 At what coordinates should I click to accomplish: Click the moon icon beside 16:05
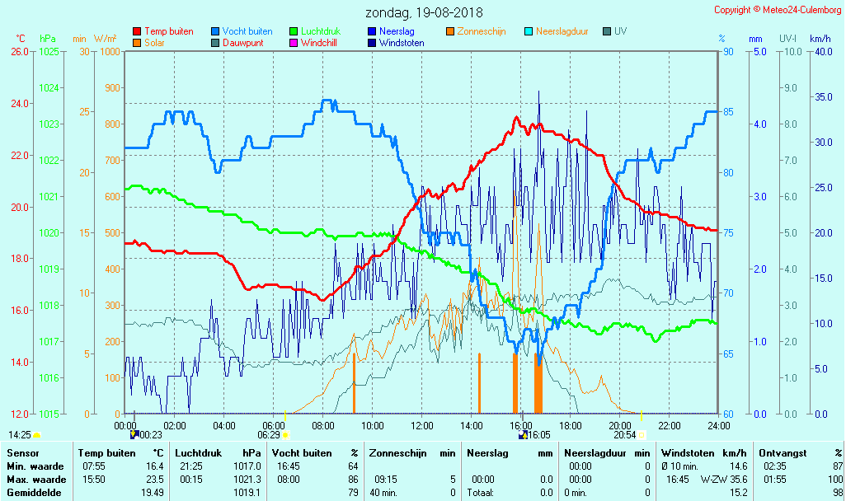523,434
